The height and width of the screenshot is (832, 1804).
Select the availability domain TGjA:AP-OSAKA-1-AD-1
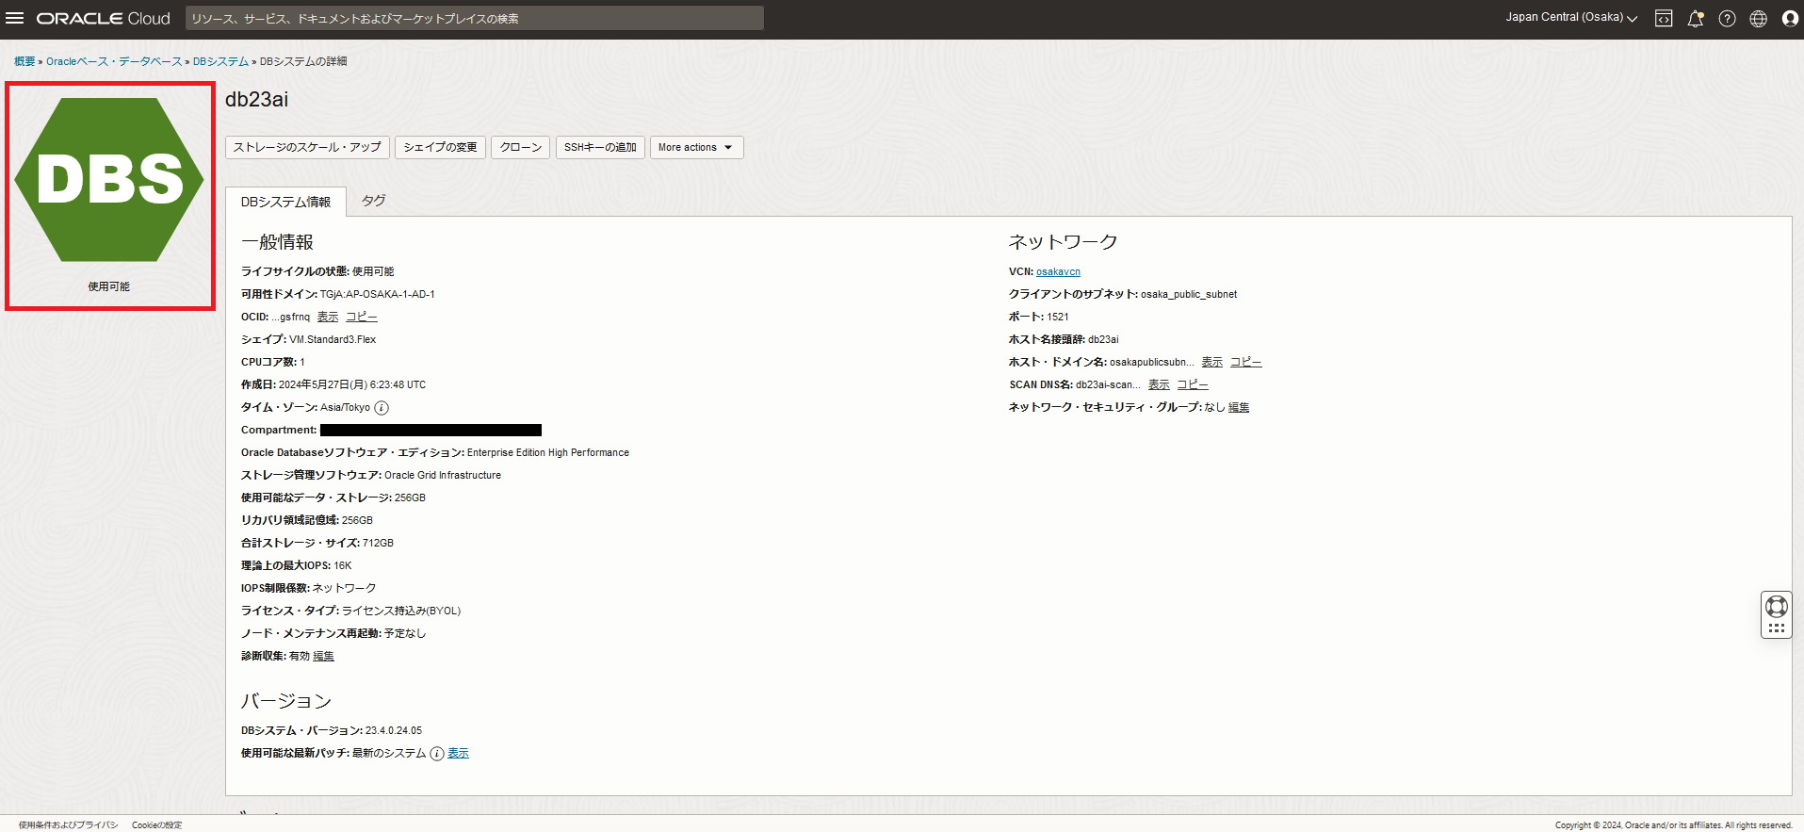(x=377, y=295)
